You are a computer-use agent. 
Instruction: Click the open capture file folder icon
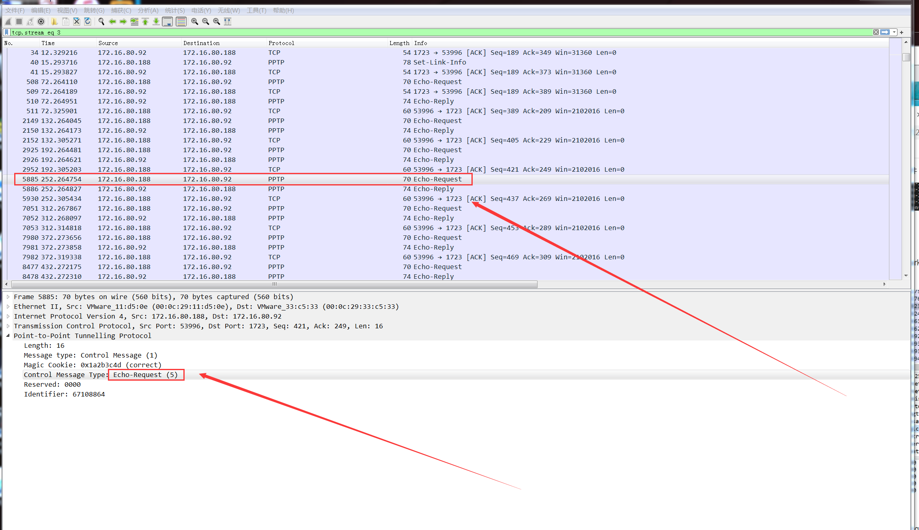[54, 22]
